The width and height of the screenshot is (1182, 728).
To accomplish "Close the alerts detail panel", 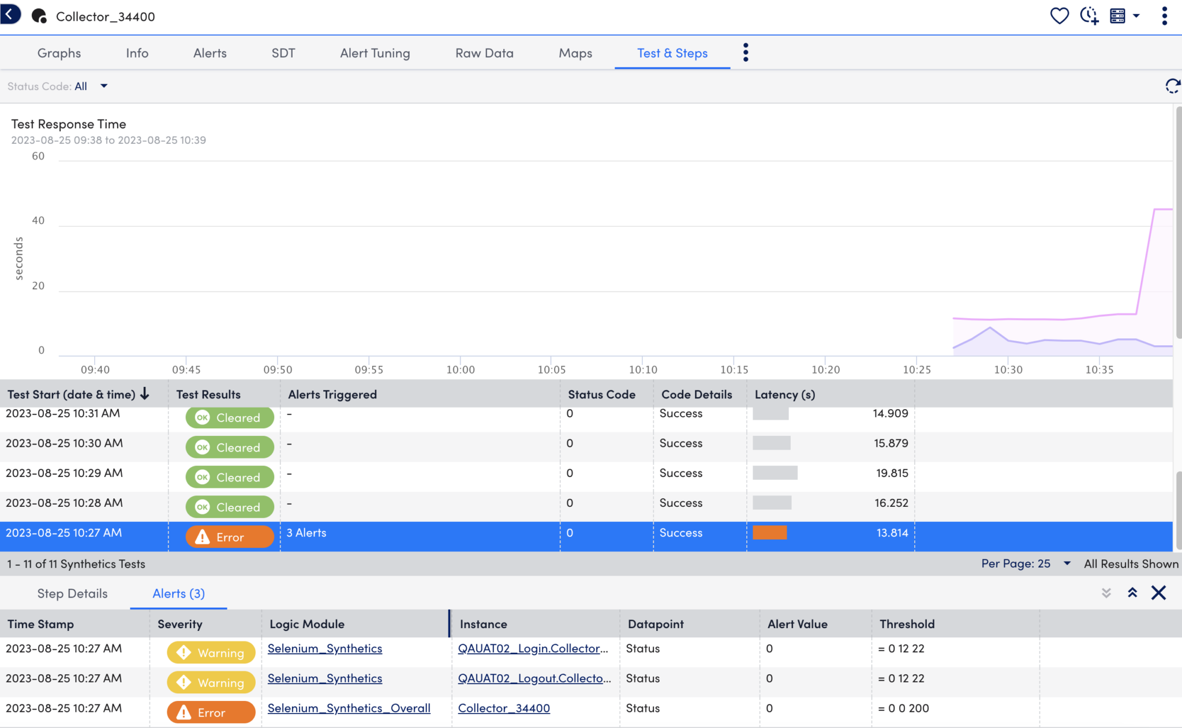I will [1158, 593].
